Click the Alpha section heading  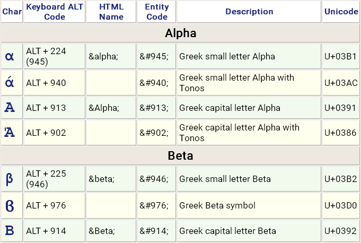click(180, 33)
